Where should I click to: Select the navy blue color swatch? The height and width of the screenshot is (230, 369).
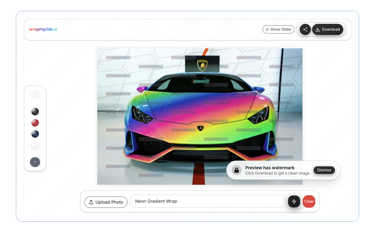pyautogui.click(x=35, y=134)
